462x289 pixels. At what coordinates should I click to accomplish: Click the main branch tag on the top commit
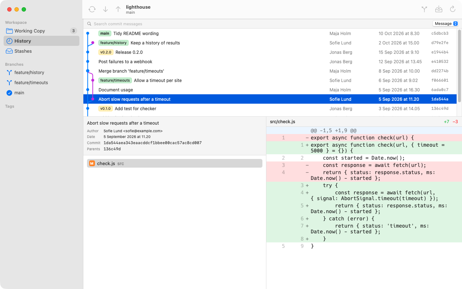click(x=105, y=33)
